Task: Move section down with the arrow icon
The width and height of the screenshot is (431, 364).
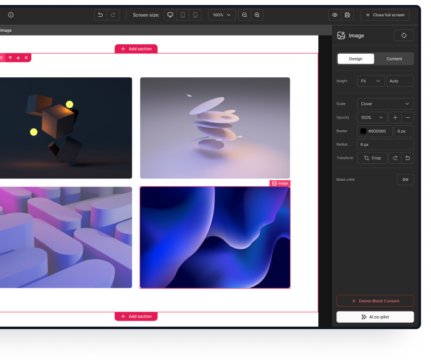Action: click(x=18, y=58)
